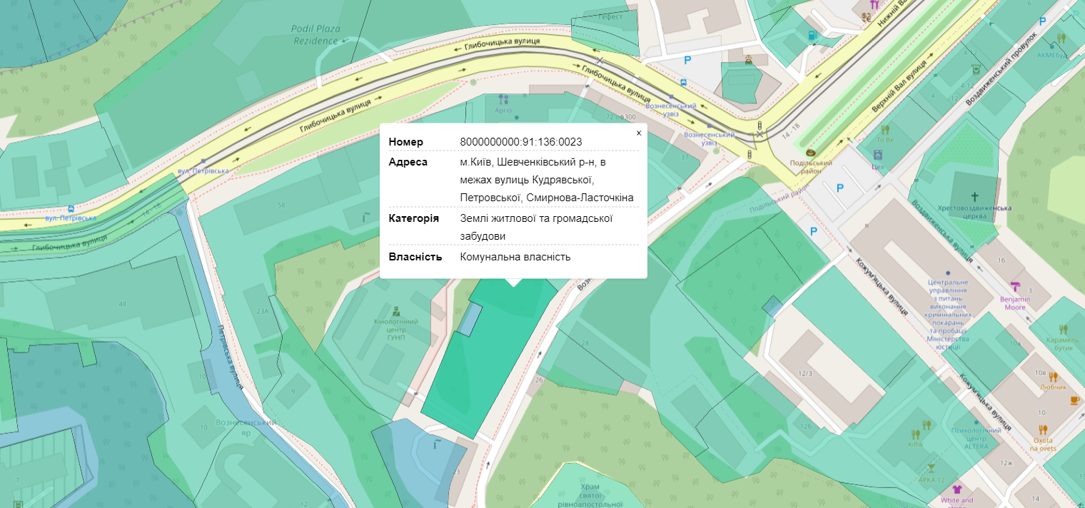
Task: Select the Кінологічний центр police icon
Action: 395,310
